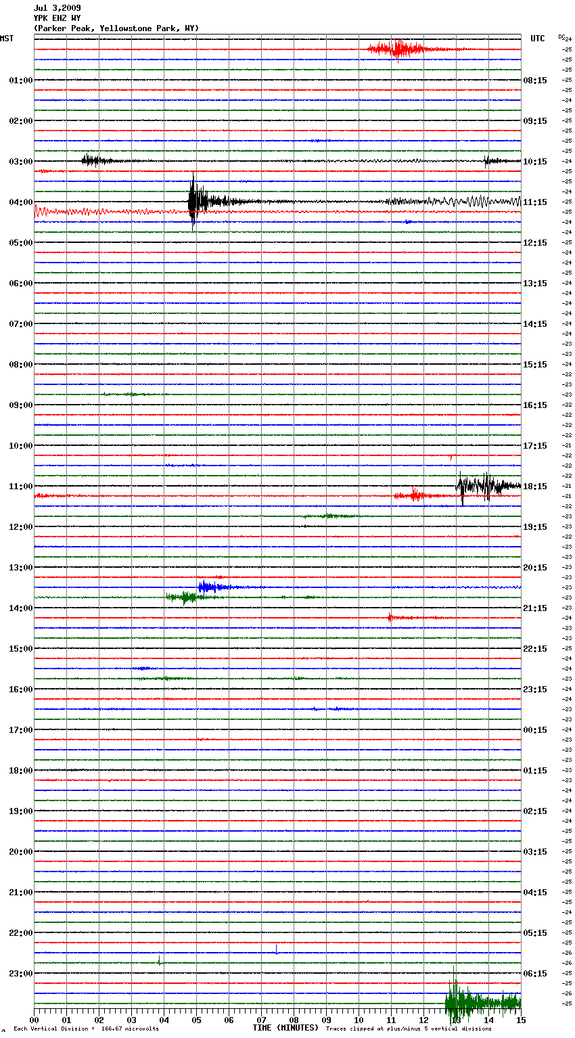Pick the 14:00 MST time label
This screenshot has height=1038, width=575.
point(20,608)
